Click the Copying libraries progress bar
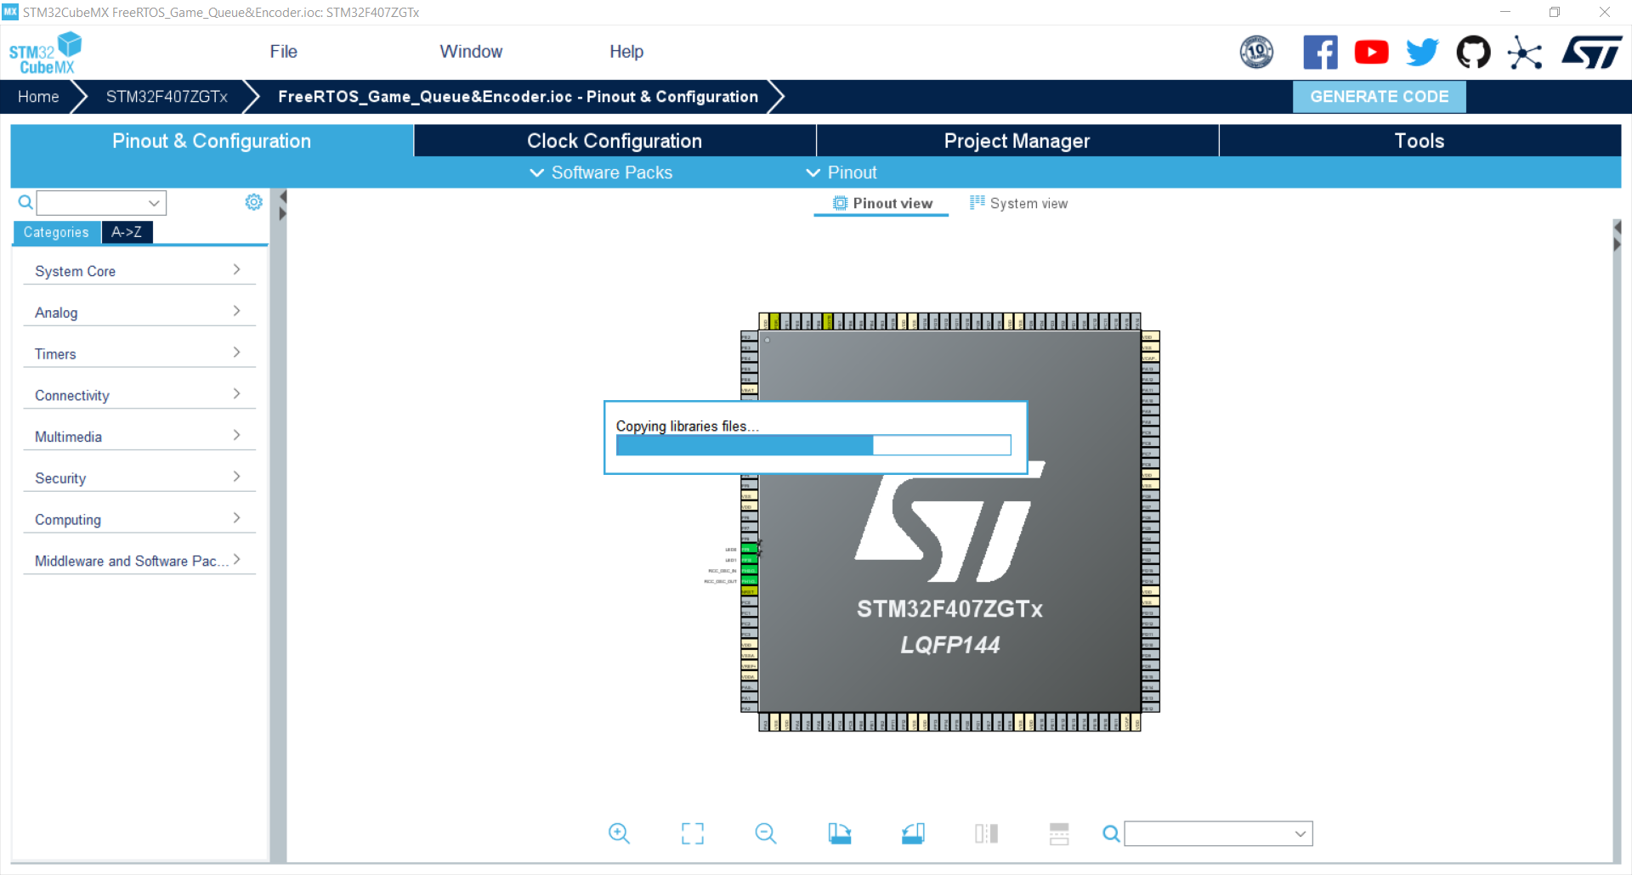Image resolution: width=1632 pixels, height=875 pixels. coord(813,445)
